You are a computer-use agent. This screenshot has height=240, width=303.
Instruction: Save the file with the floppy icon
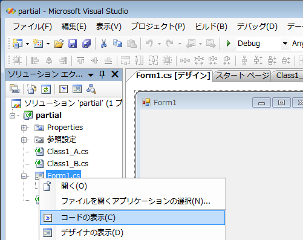(73, 44)
